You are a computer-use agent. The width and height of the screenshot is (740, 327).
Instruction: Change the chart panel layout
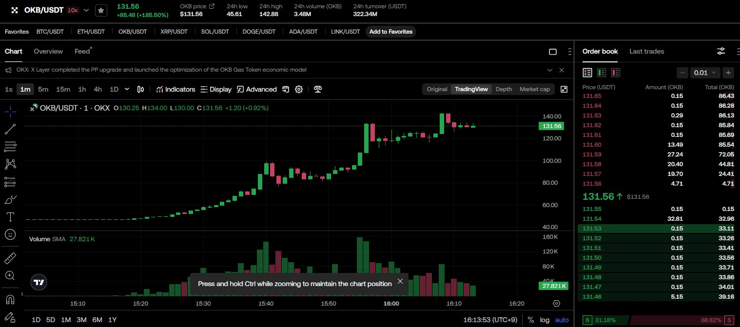553,52
